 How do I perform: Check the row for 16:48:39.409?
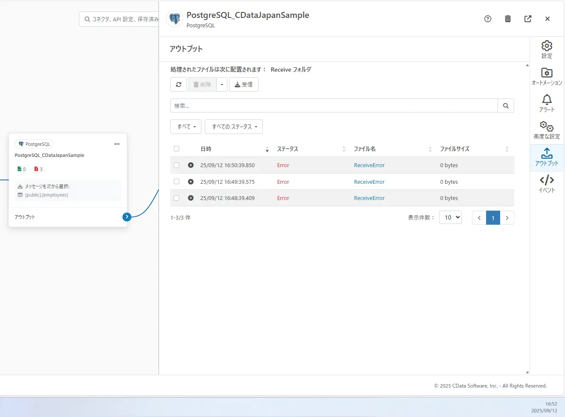point(176,198)
